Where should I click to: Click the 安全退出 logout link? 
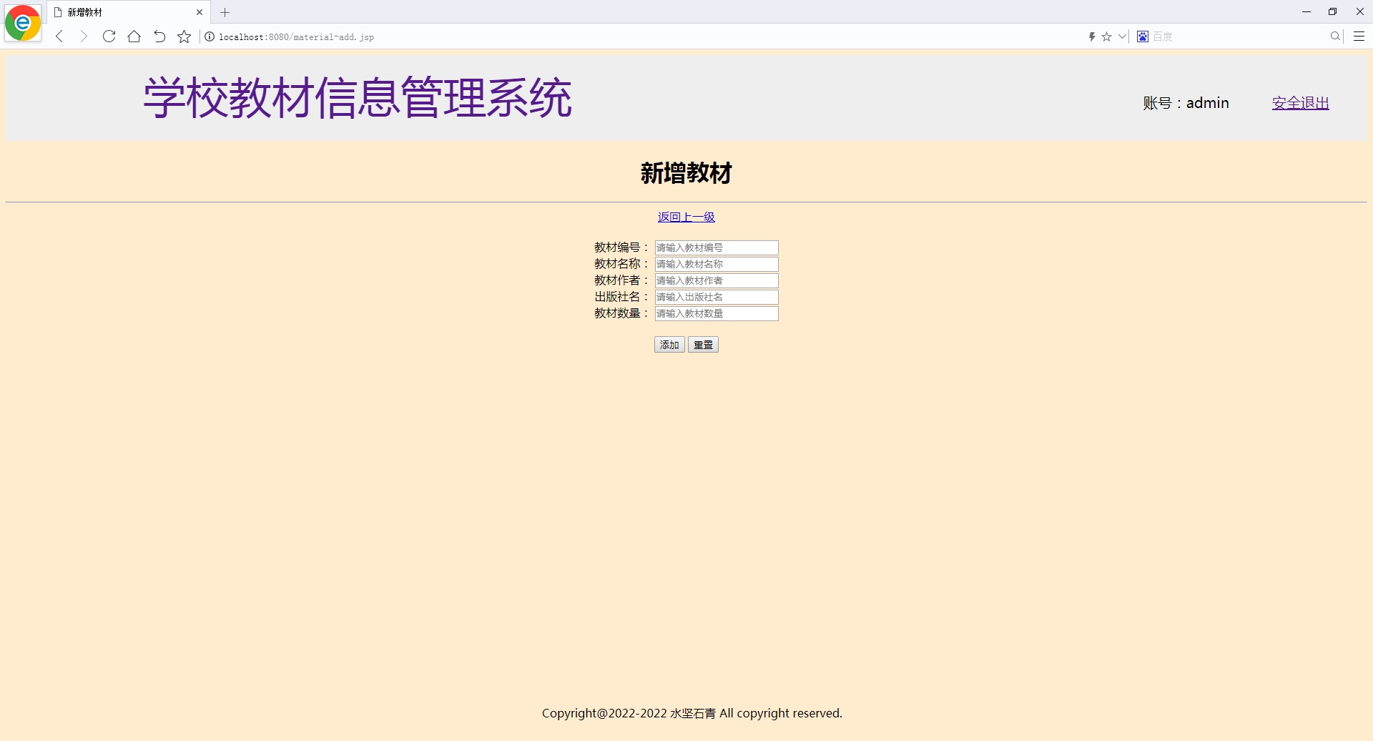[x=1299, y=102]
